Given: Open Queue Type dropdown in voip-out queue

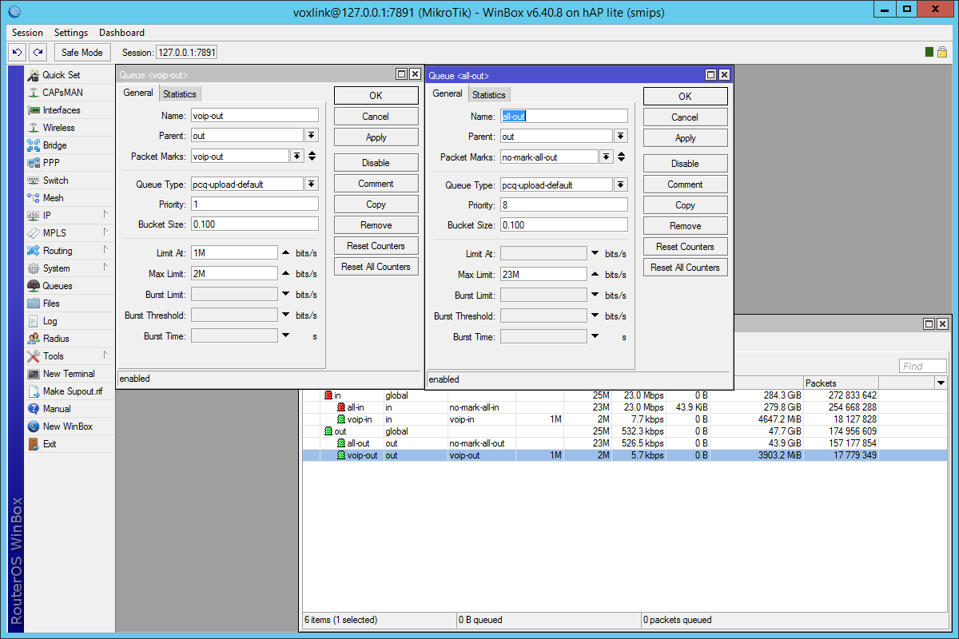Looking at the screenshot, I should tap(312, 184).
